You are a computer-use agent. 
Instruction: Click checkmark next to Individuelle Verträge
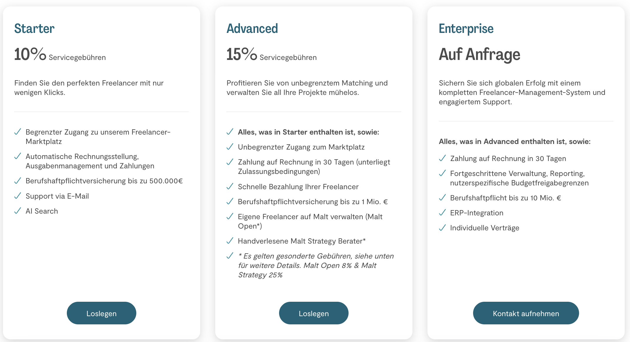(442, 227)
